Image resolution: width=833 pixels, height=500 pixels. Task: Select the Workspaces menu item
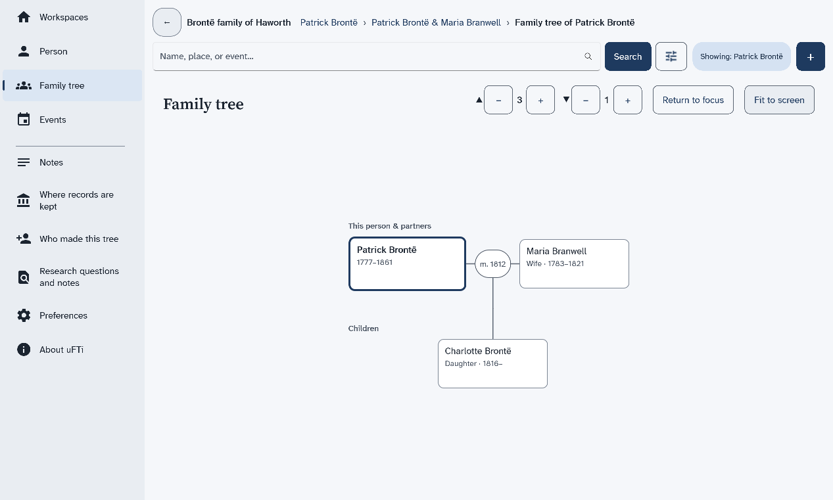[x=72, y=17]
